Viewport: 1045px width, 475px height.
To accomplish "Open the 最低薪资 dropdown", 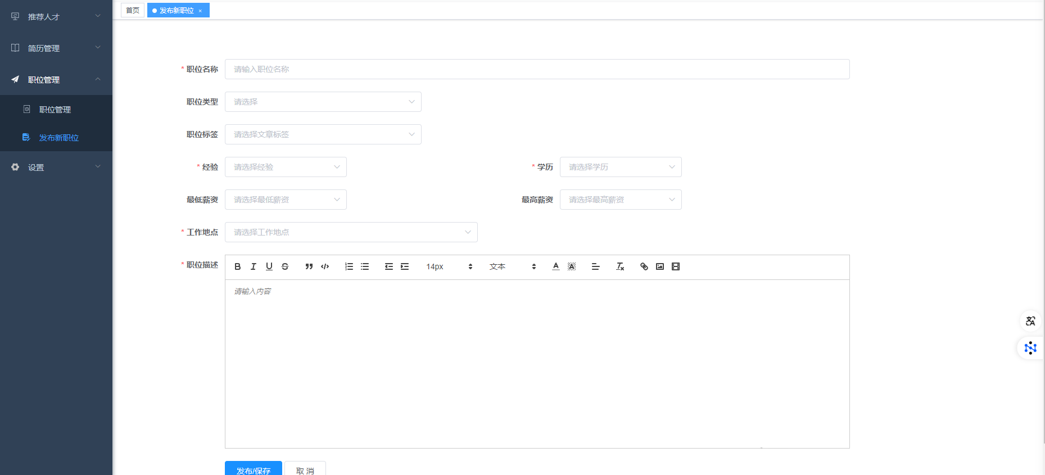I will point(286,200).
